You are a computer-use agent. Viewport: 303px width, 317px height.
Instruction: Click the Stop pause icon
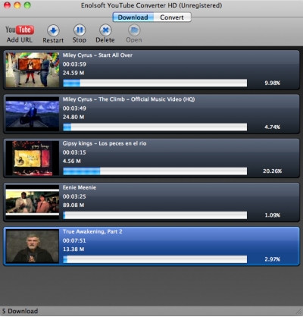80,30
